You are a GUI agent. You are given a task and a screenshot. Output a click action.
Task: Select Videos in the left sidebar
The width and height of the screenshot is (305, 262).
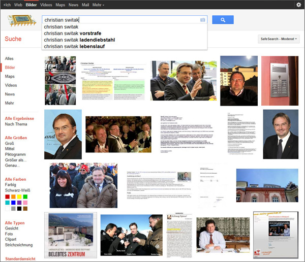click(11, 85)
